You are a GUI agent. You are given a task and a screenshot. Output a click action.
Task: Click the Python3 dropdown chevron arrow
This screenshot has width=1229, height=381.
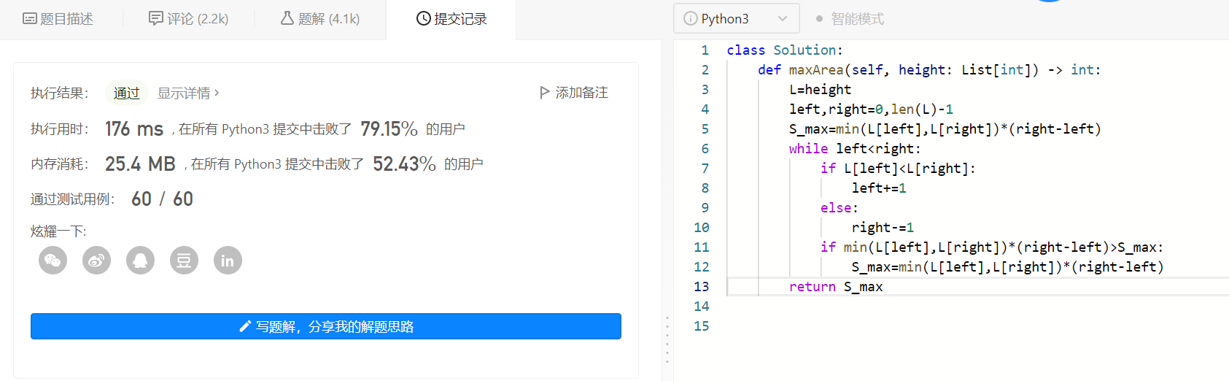tap(782, 19)
